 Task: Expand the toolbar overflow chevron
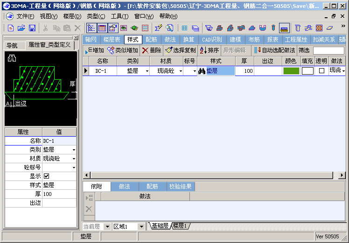[x=343, y=26]
